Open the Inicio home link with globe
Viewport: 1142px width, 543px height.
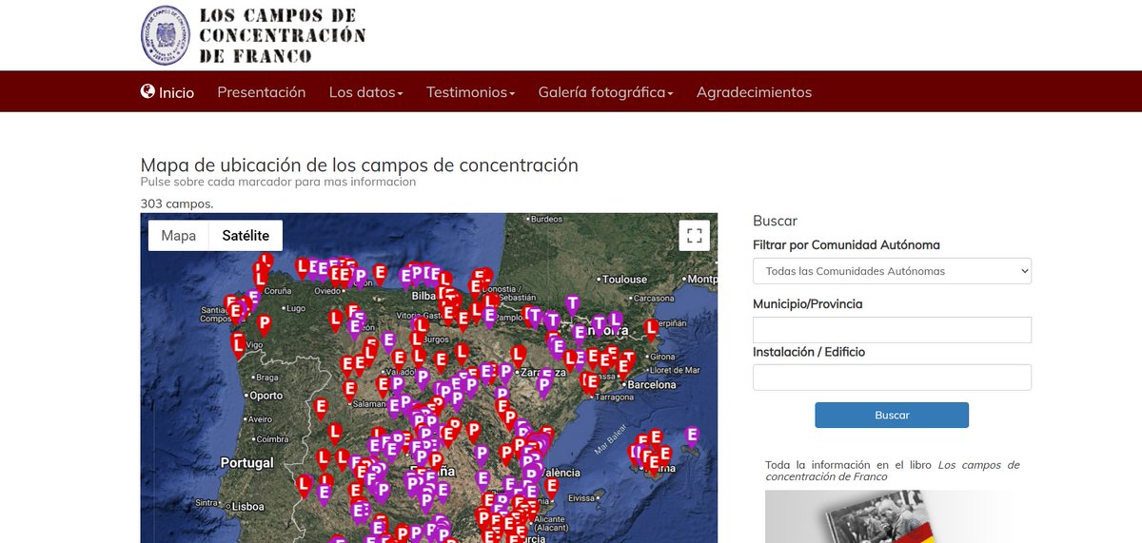point(167,92)
